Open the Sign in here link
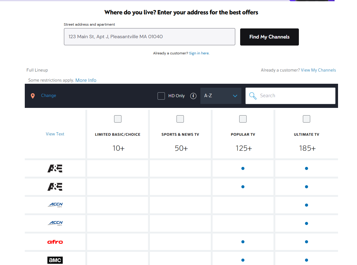 [199, 53]
